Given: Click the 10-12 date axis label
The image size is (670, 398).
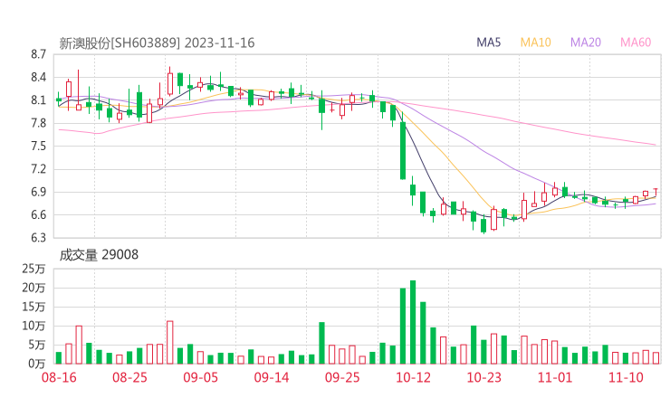Looking at the screenshot, I should click(413, 377).
